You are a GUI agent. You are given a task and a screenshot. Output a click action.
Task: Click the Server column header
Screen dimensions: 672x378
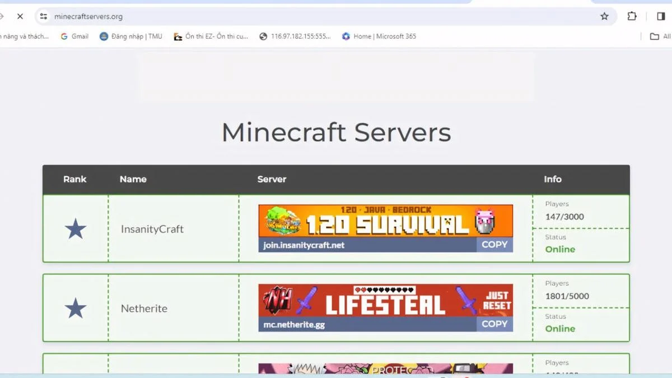click(x=272, y=179)
